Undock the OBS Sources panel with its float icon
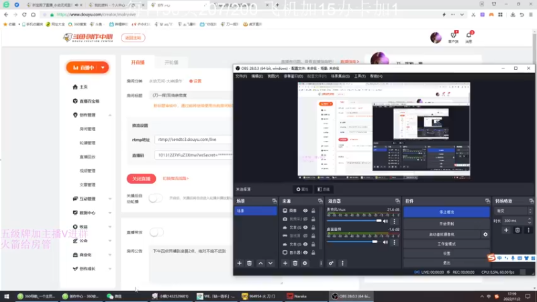This screenshot has height=302, width=537. [320, 201]
